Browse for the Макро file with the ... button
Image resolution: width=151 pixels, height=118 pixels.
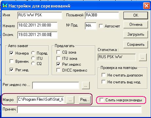coord(70,100)
